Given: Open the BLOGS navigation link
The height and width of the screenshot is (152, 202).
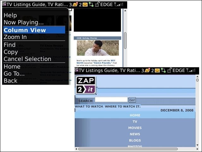Looking at the screenshot, I should coord(135,140).
